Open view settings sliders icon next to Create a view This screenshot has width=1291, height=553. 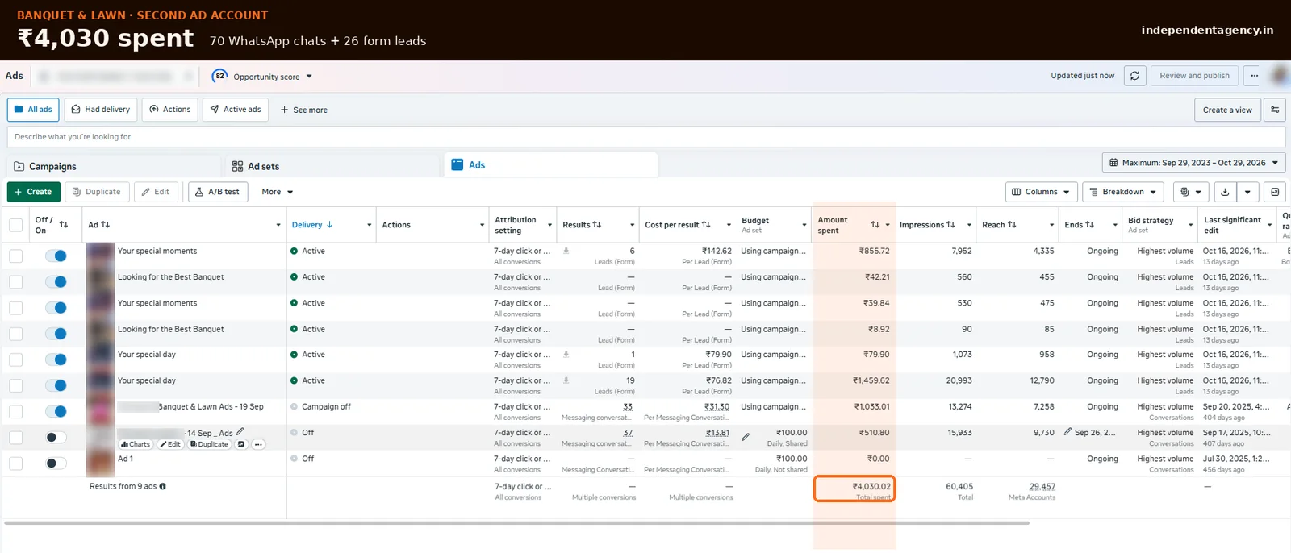pyautogui.click(x=1275, y=110)
